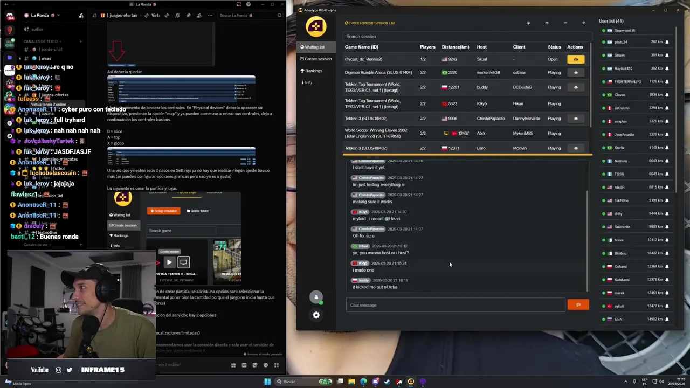
Task: Spectate Baro's Tekken 3 session
Action: [x=575, y=148]
